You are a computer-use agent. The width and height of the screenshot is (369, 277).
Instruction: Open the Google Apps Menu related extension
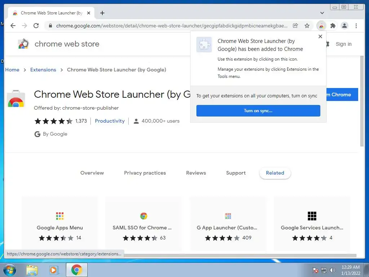pos(60,224)
